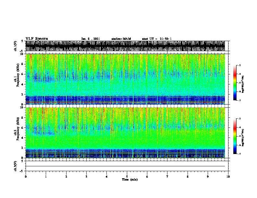
Task: Click the ch.1 spectrogram color scale bar
Action: coord(235,83)
